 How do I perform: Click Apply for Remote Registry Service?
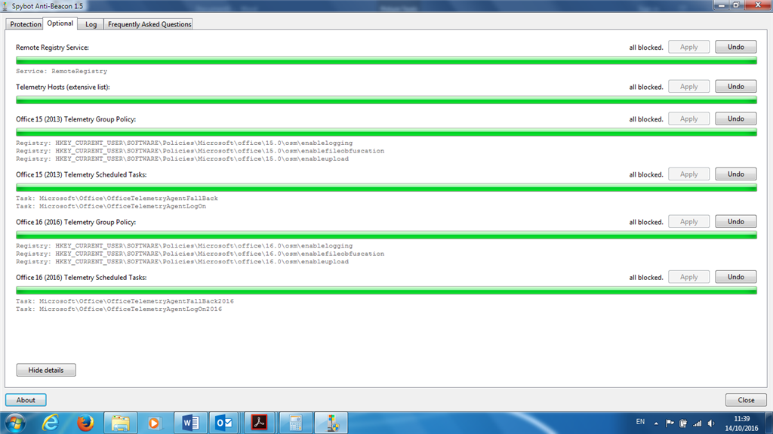click(688, 47)
